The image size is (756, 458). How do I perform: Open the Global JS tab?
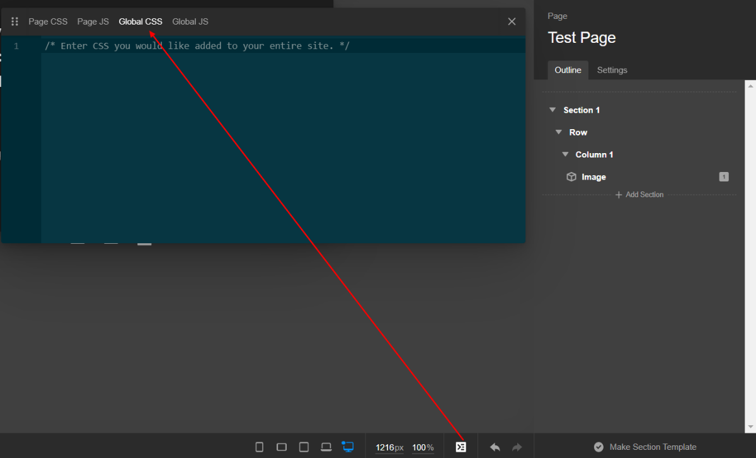point(190,22)
